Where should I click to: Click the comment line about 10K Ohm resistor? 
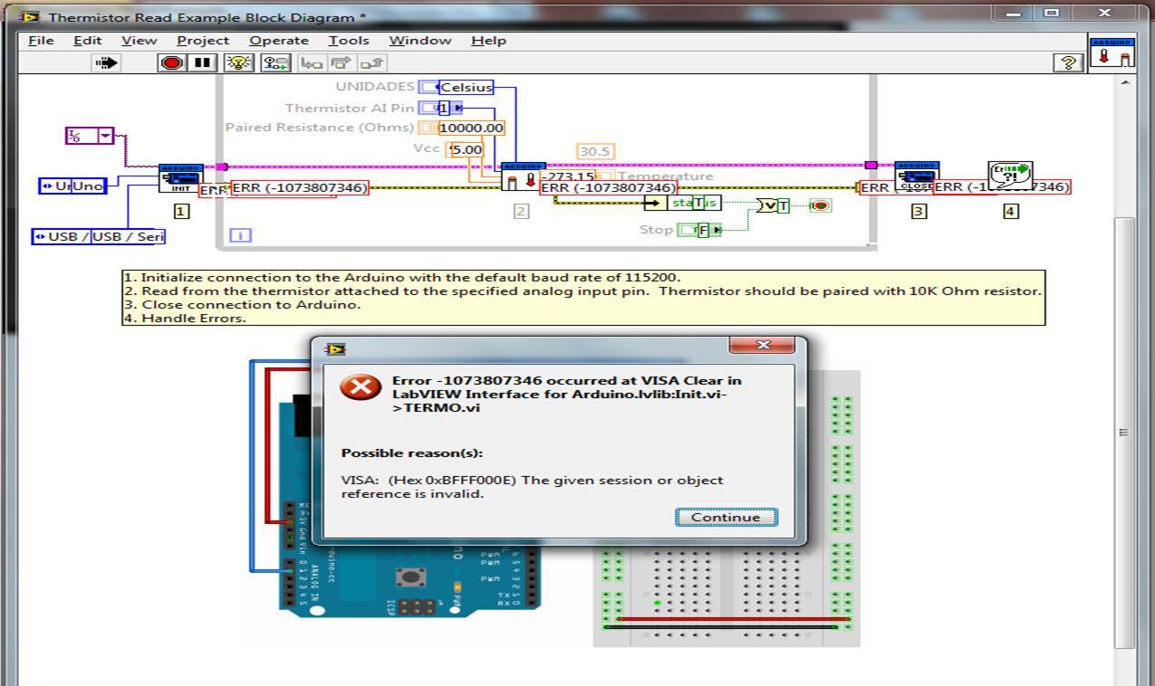(582, 291)
